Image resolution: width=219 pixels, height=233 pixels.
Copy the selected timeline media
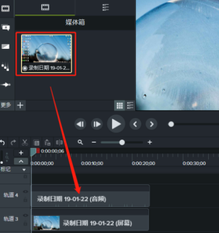tap(36, 143)
